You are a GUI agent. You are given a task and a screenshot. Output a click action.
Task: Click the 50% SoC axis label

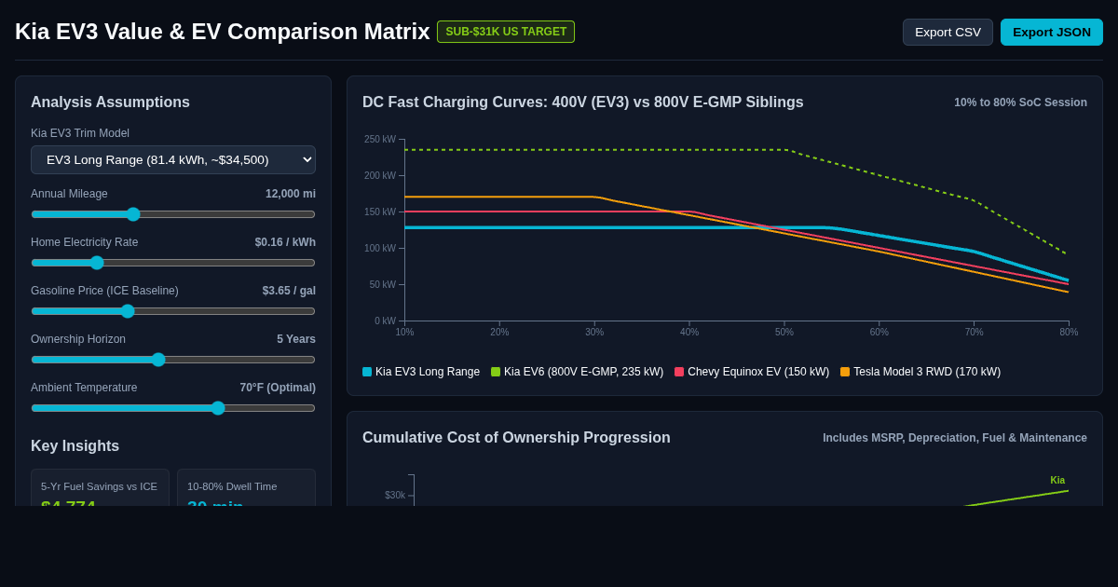[784, 333]
